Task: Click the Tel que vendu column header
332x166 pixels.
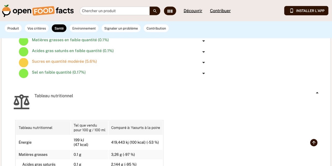Action: (89, 128)
